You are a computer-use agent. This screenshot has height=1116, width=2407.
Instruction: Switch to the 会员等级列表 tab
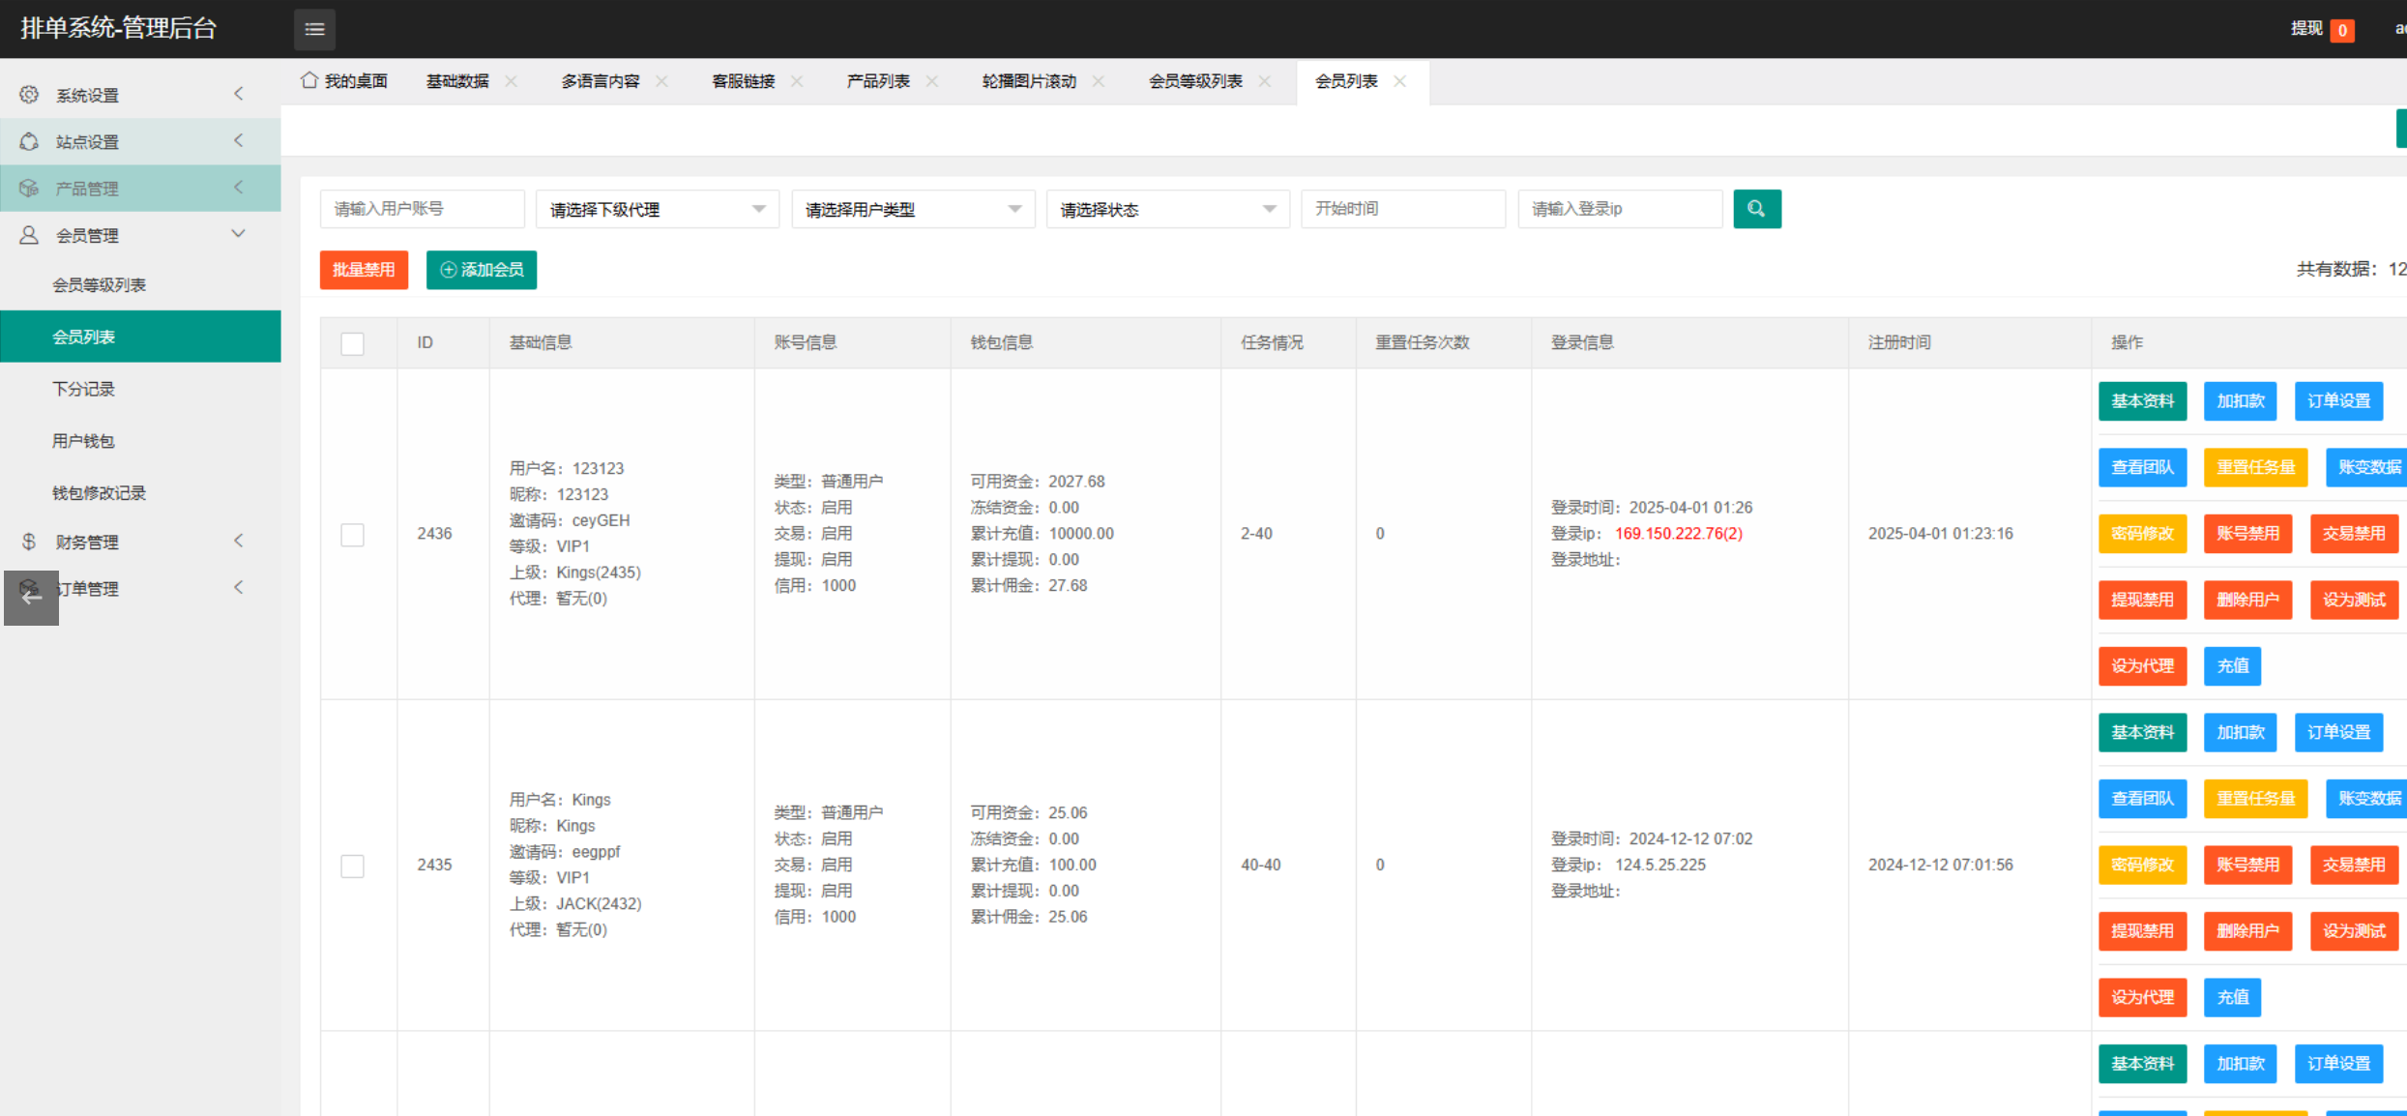[1195, 81]
